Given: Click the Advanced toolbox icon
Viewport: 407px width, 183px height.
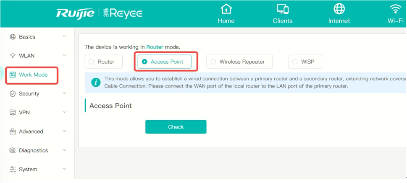Looking at the screenshot, I should click(x=13, y=131).
